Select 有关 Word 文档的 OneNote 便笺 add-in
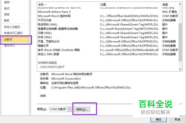This screenshot has height=124, width=186. tap(108, 50)
